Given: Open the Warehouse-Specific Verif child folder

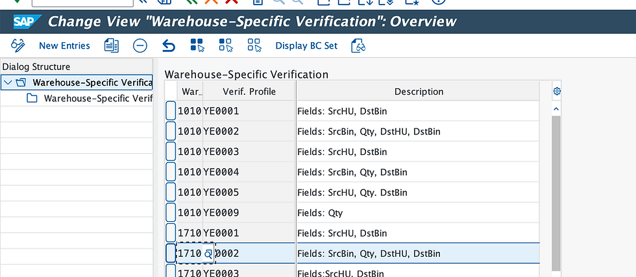Looking at the screenshot, I should coord(98,98).
